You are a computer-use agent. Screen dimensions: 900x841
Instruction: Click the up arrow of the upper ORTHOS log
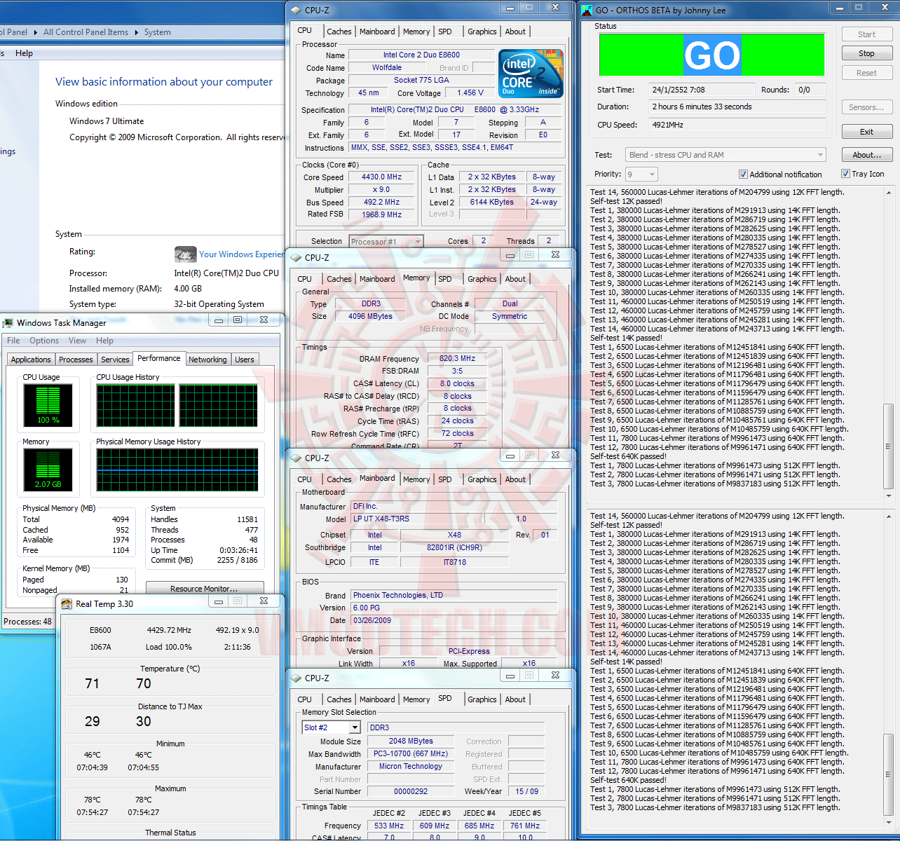coord(888,191)
